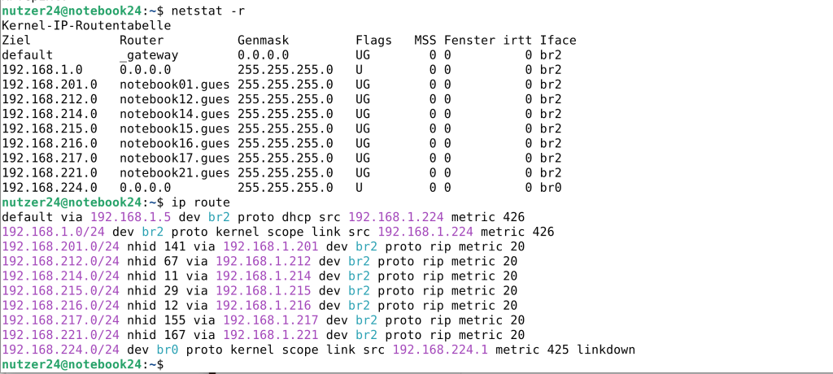833x374 pixels.
Task: Click 'metric 426' in the default via line
Action: click(x=488, y=217)
